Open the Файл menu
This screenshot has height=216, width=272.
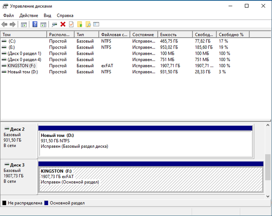point(8,16)
